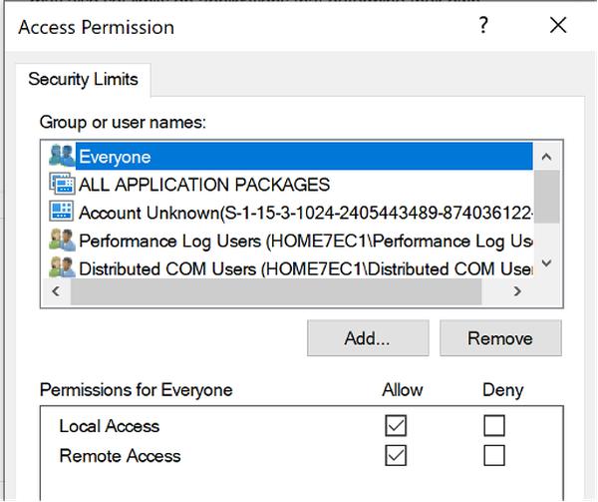Click the ALL APPLICATION PACKAGES icon
This screenshot has height=502, width=598.
[62, 184]
